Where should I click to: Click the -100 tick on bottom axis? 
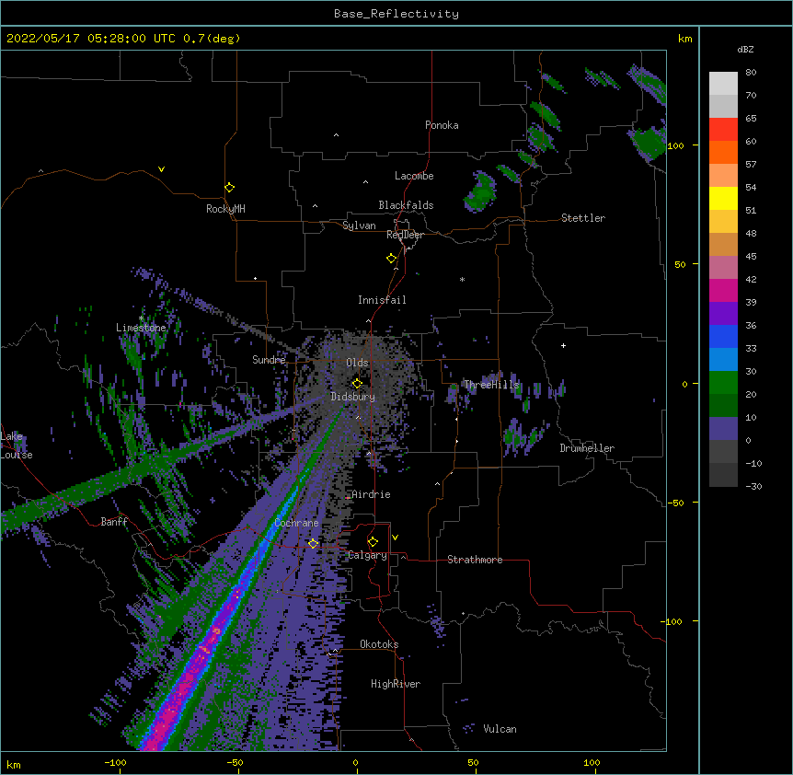(x=115, y=762)
